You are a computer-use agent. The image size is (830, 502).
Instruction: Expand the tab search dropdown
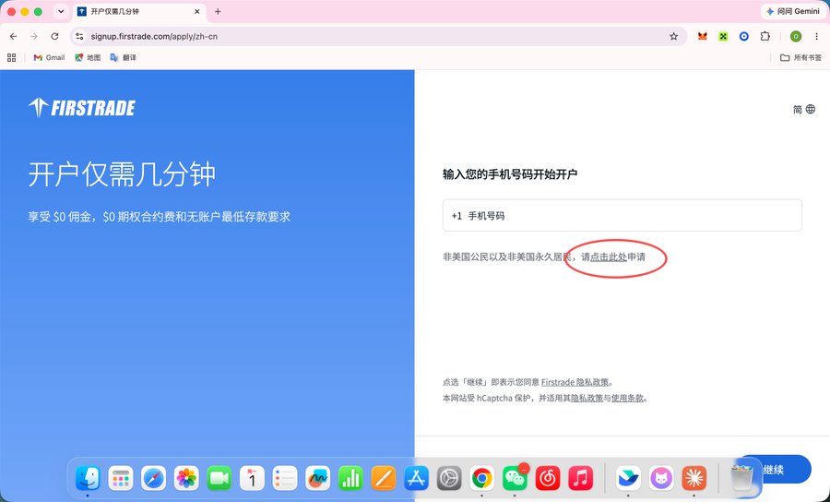(x=61, y=12)
